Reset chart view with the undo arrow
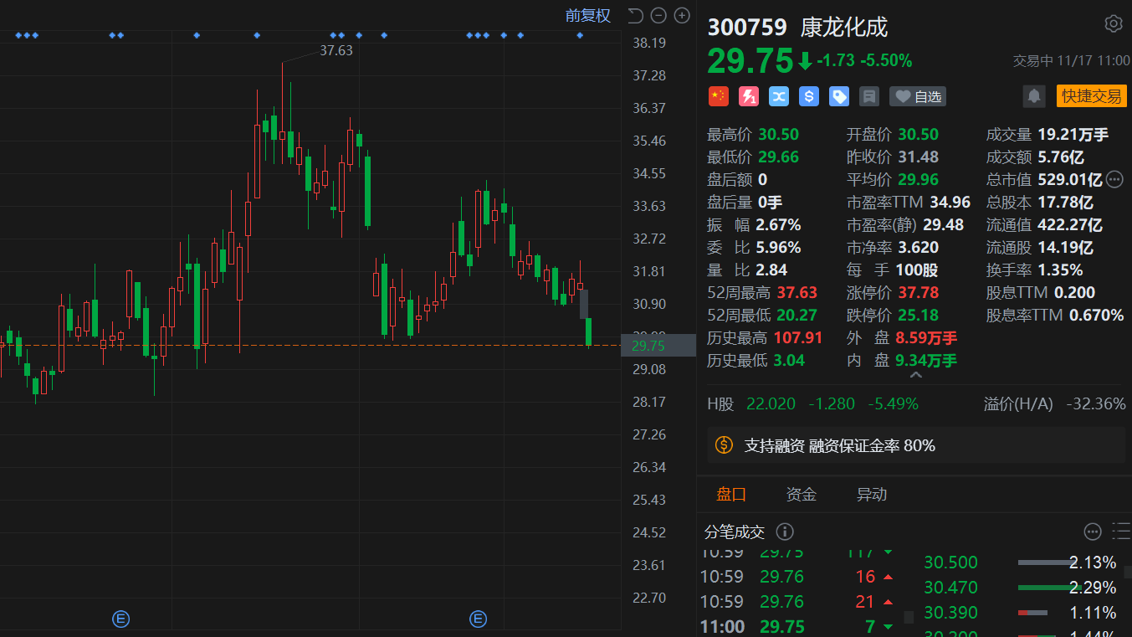This screenshot has height=637, width=1132. (635, 15)
